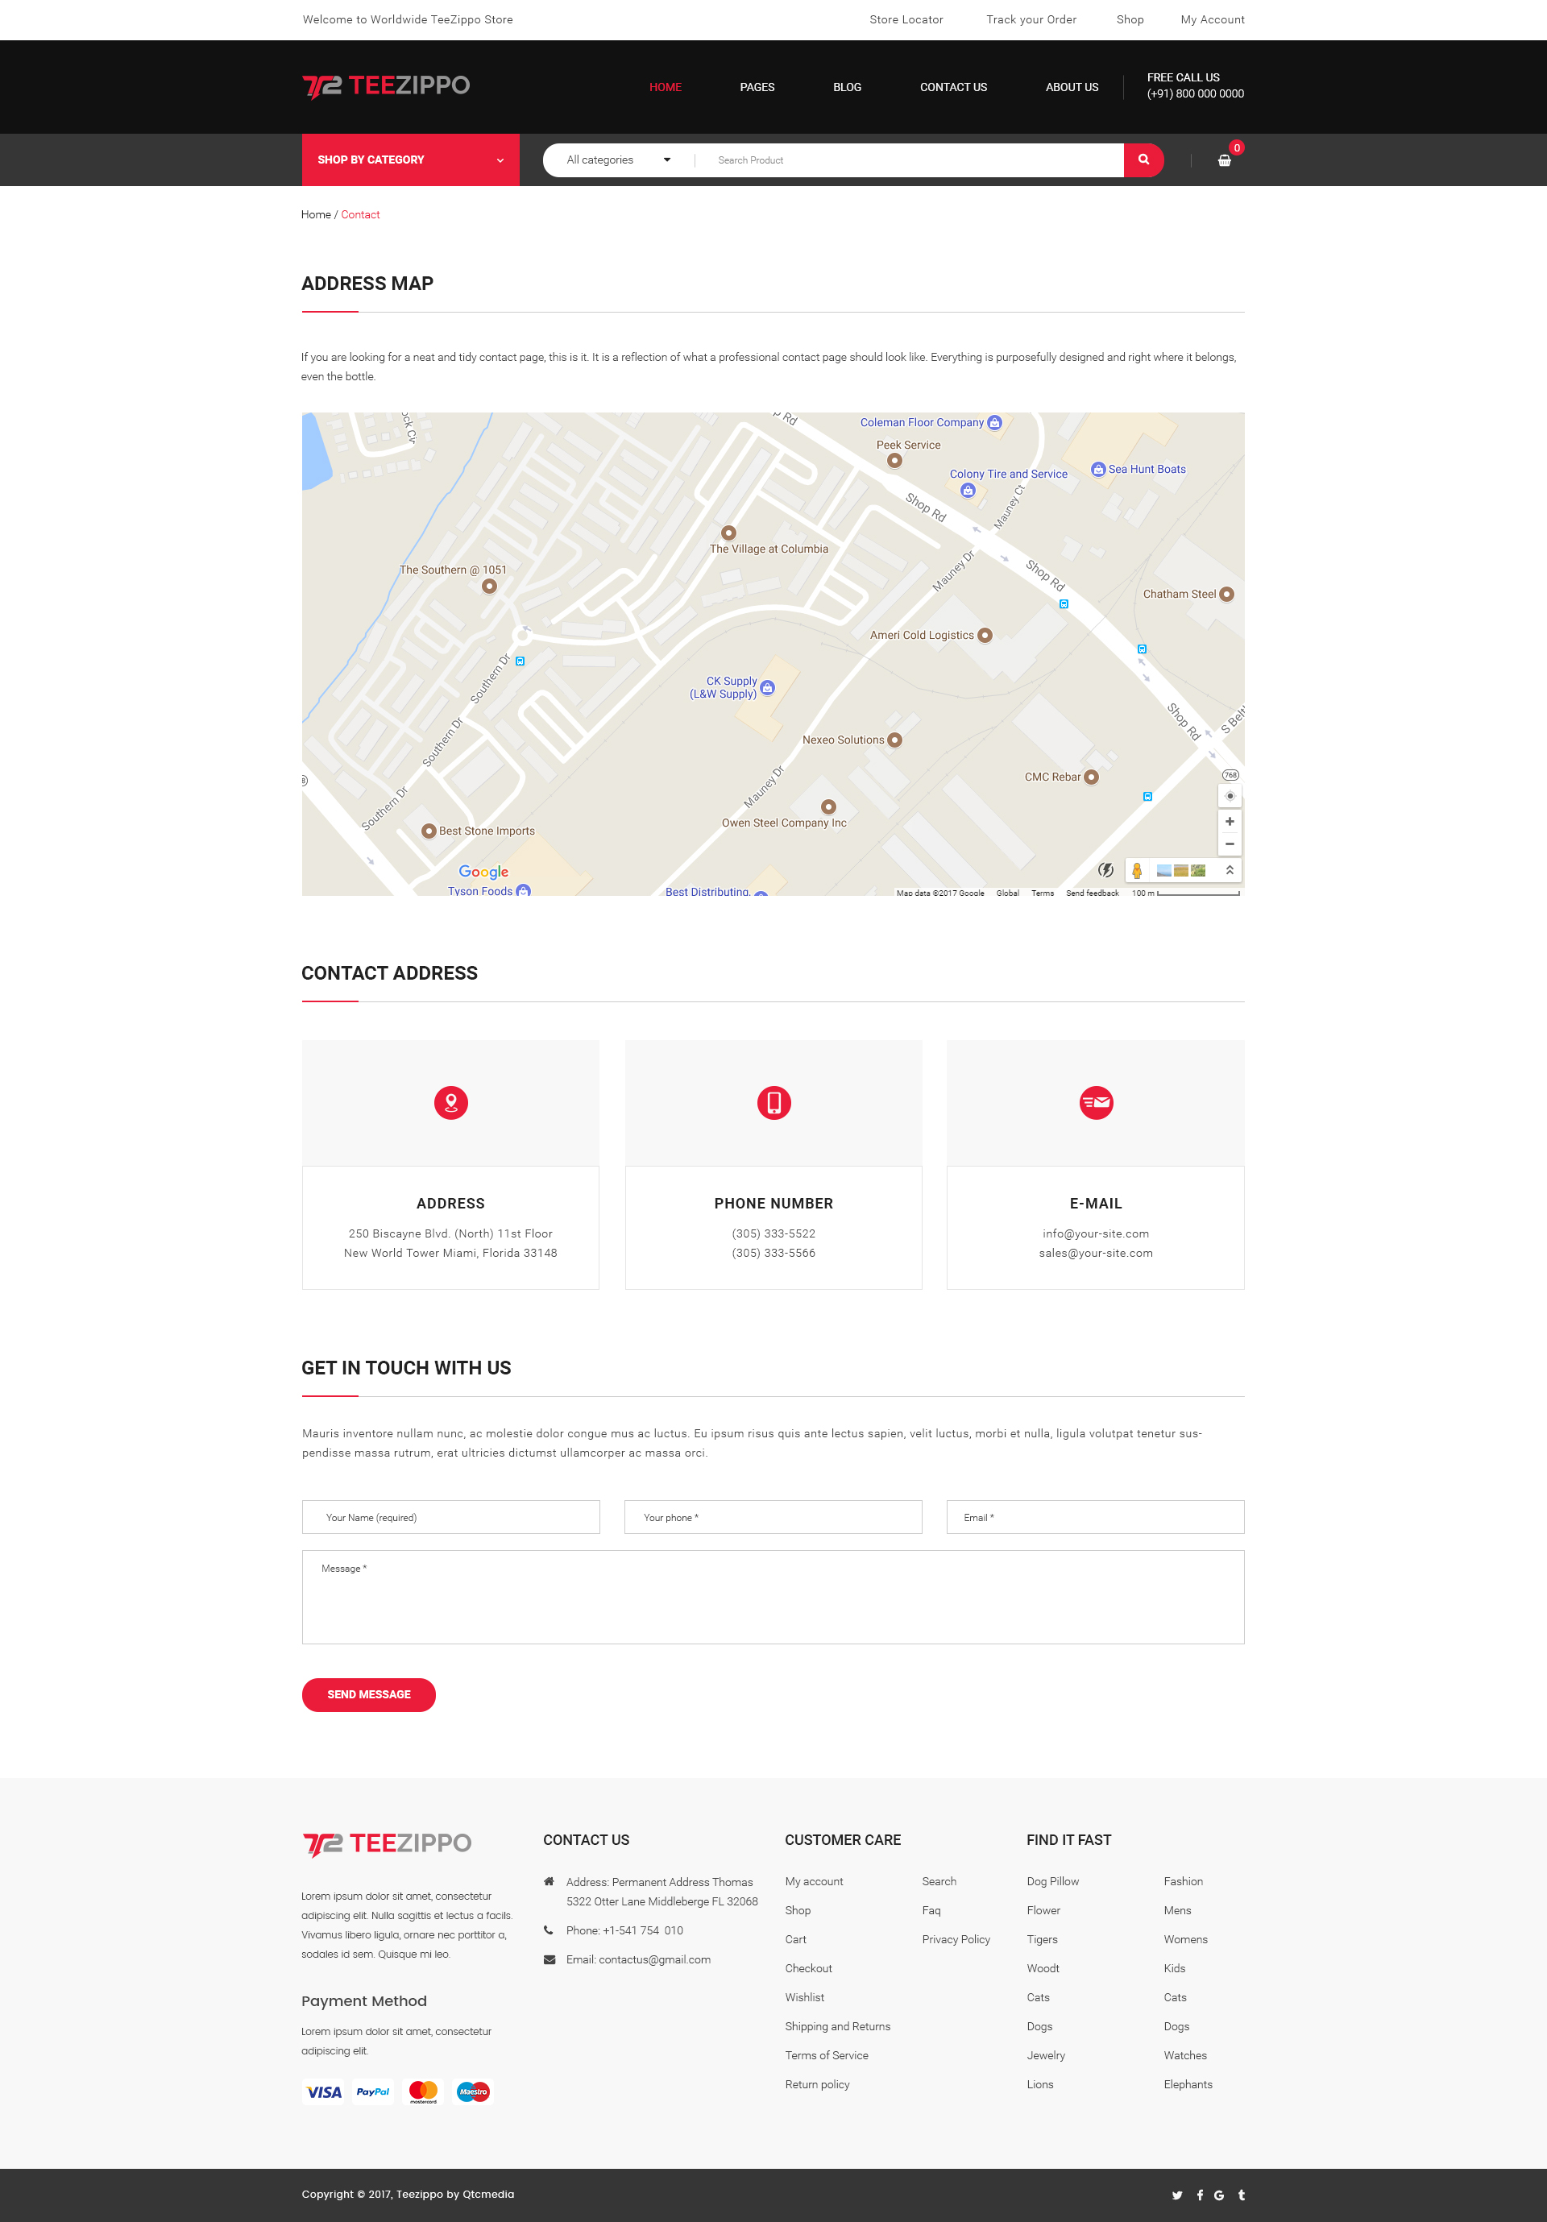This screenshot has width=1547, height=2222.
Task: Expand the Shop By Category menu
Action: pyautogui.click(x=410, y=160)
